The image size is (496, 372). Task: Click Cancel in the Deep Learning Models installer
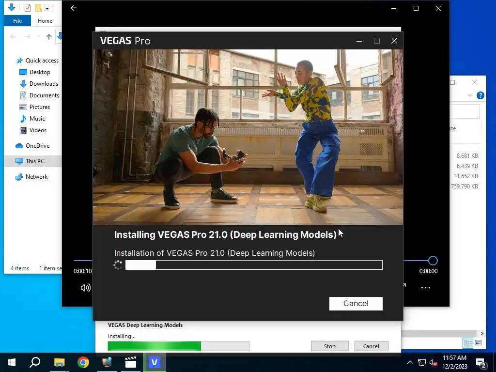coord(371,346)
